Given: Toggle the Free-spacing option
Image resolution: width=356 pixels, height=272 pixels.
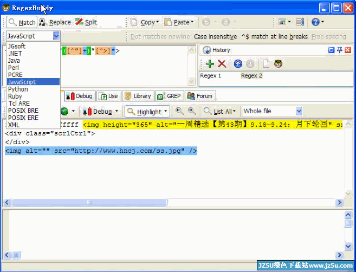Looking at the screenshot, I should tap(329, 36).
